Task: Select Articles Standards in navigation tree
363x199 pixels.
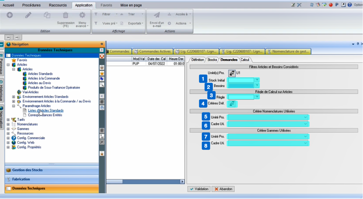Action: (40, 74)
